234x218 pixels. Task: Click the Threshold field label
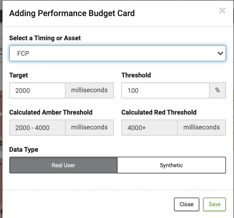pos(136,75)
